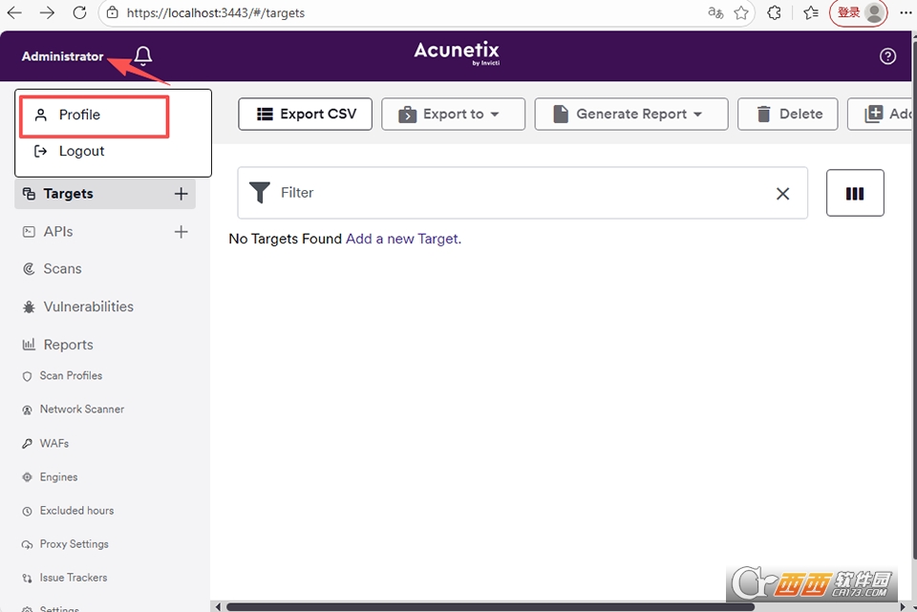Click the Delete button
The height and width of the screenshot is (612, 917).
pos(788,114)
